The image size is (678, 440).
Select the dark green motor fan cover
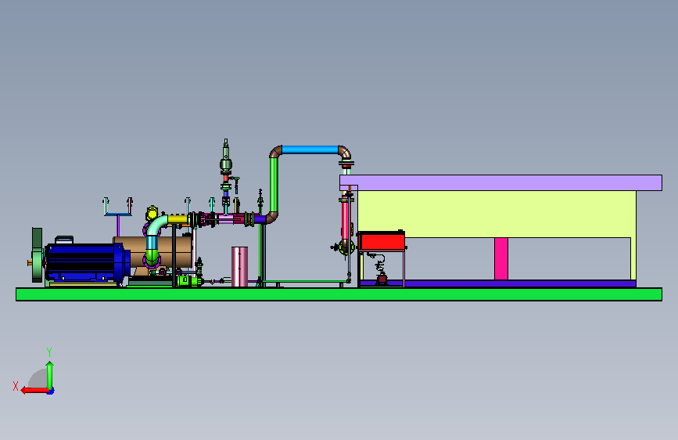pyautogui.click(x=38, y=255)
